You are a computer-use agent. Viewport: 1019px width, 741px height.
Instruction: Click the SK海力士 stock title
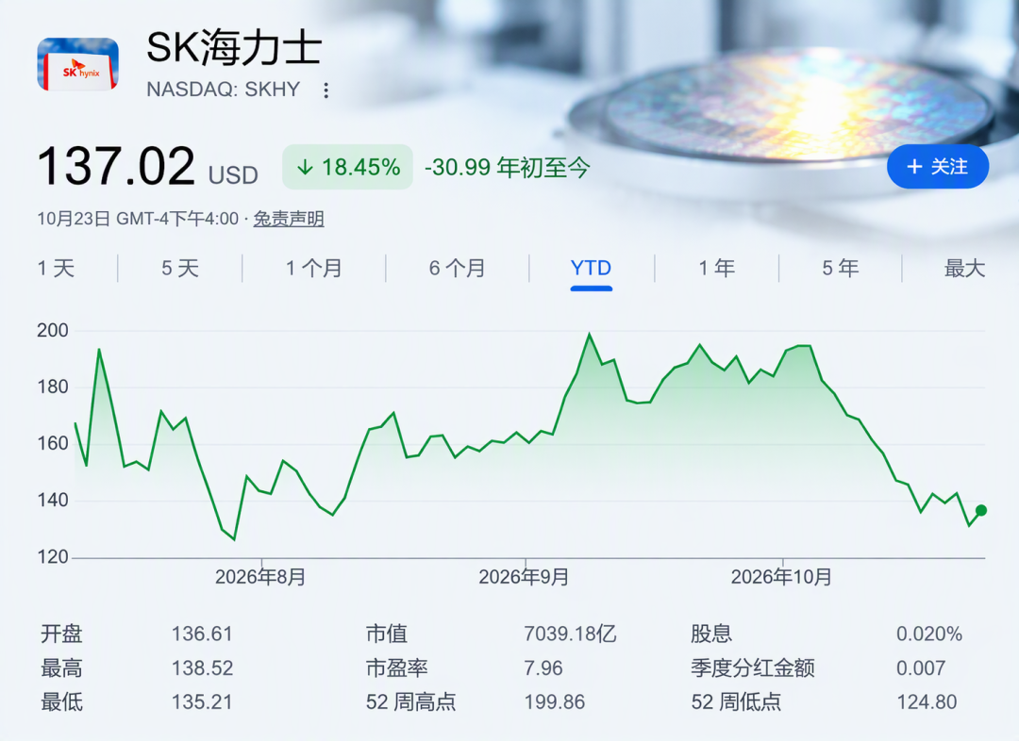234,48
